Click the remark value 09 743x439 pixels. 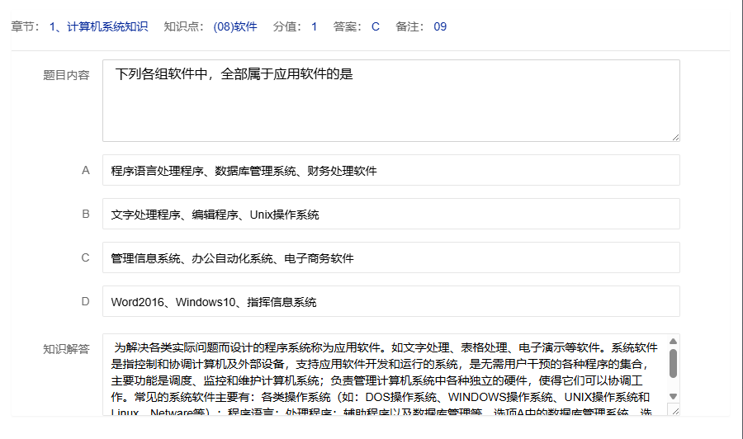tap(440, 26)
